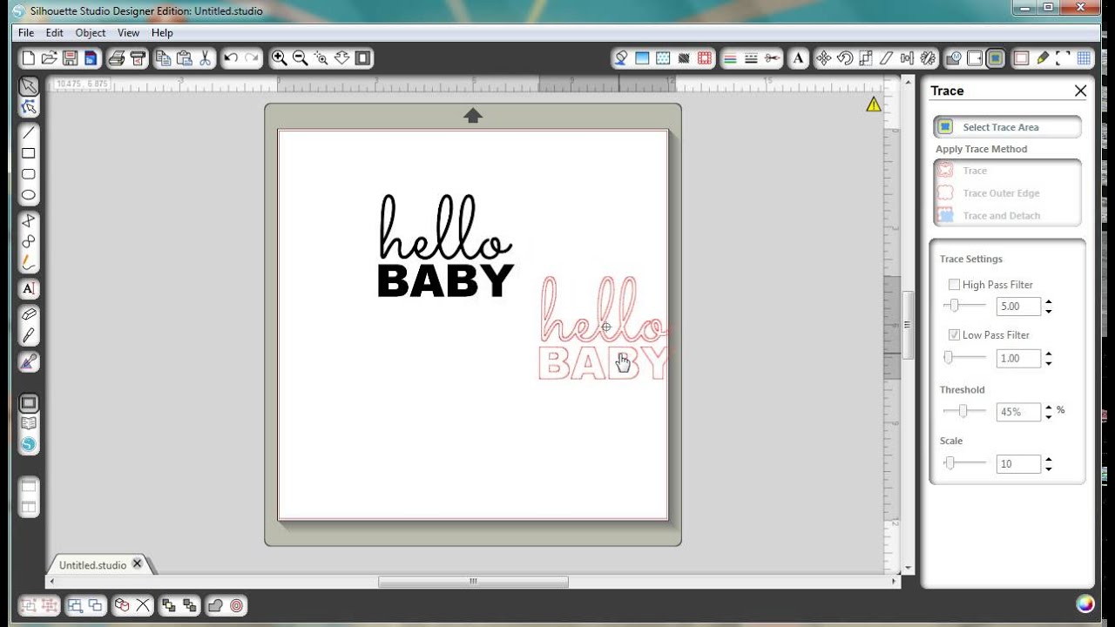Zoom in on the canvas
Image resolution: width=1115 pixels, height=627 pixels.
(x=279, y=58)
